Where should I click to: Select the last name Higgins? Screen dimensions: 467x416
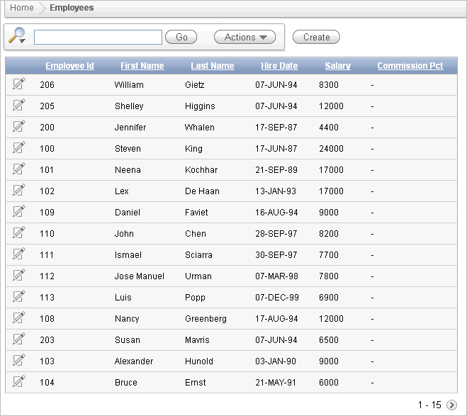pyautogui.click(x=200, y=106)
